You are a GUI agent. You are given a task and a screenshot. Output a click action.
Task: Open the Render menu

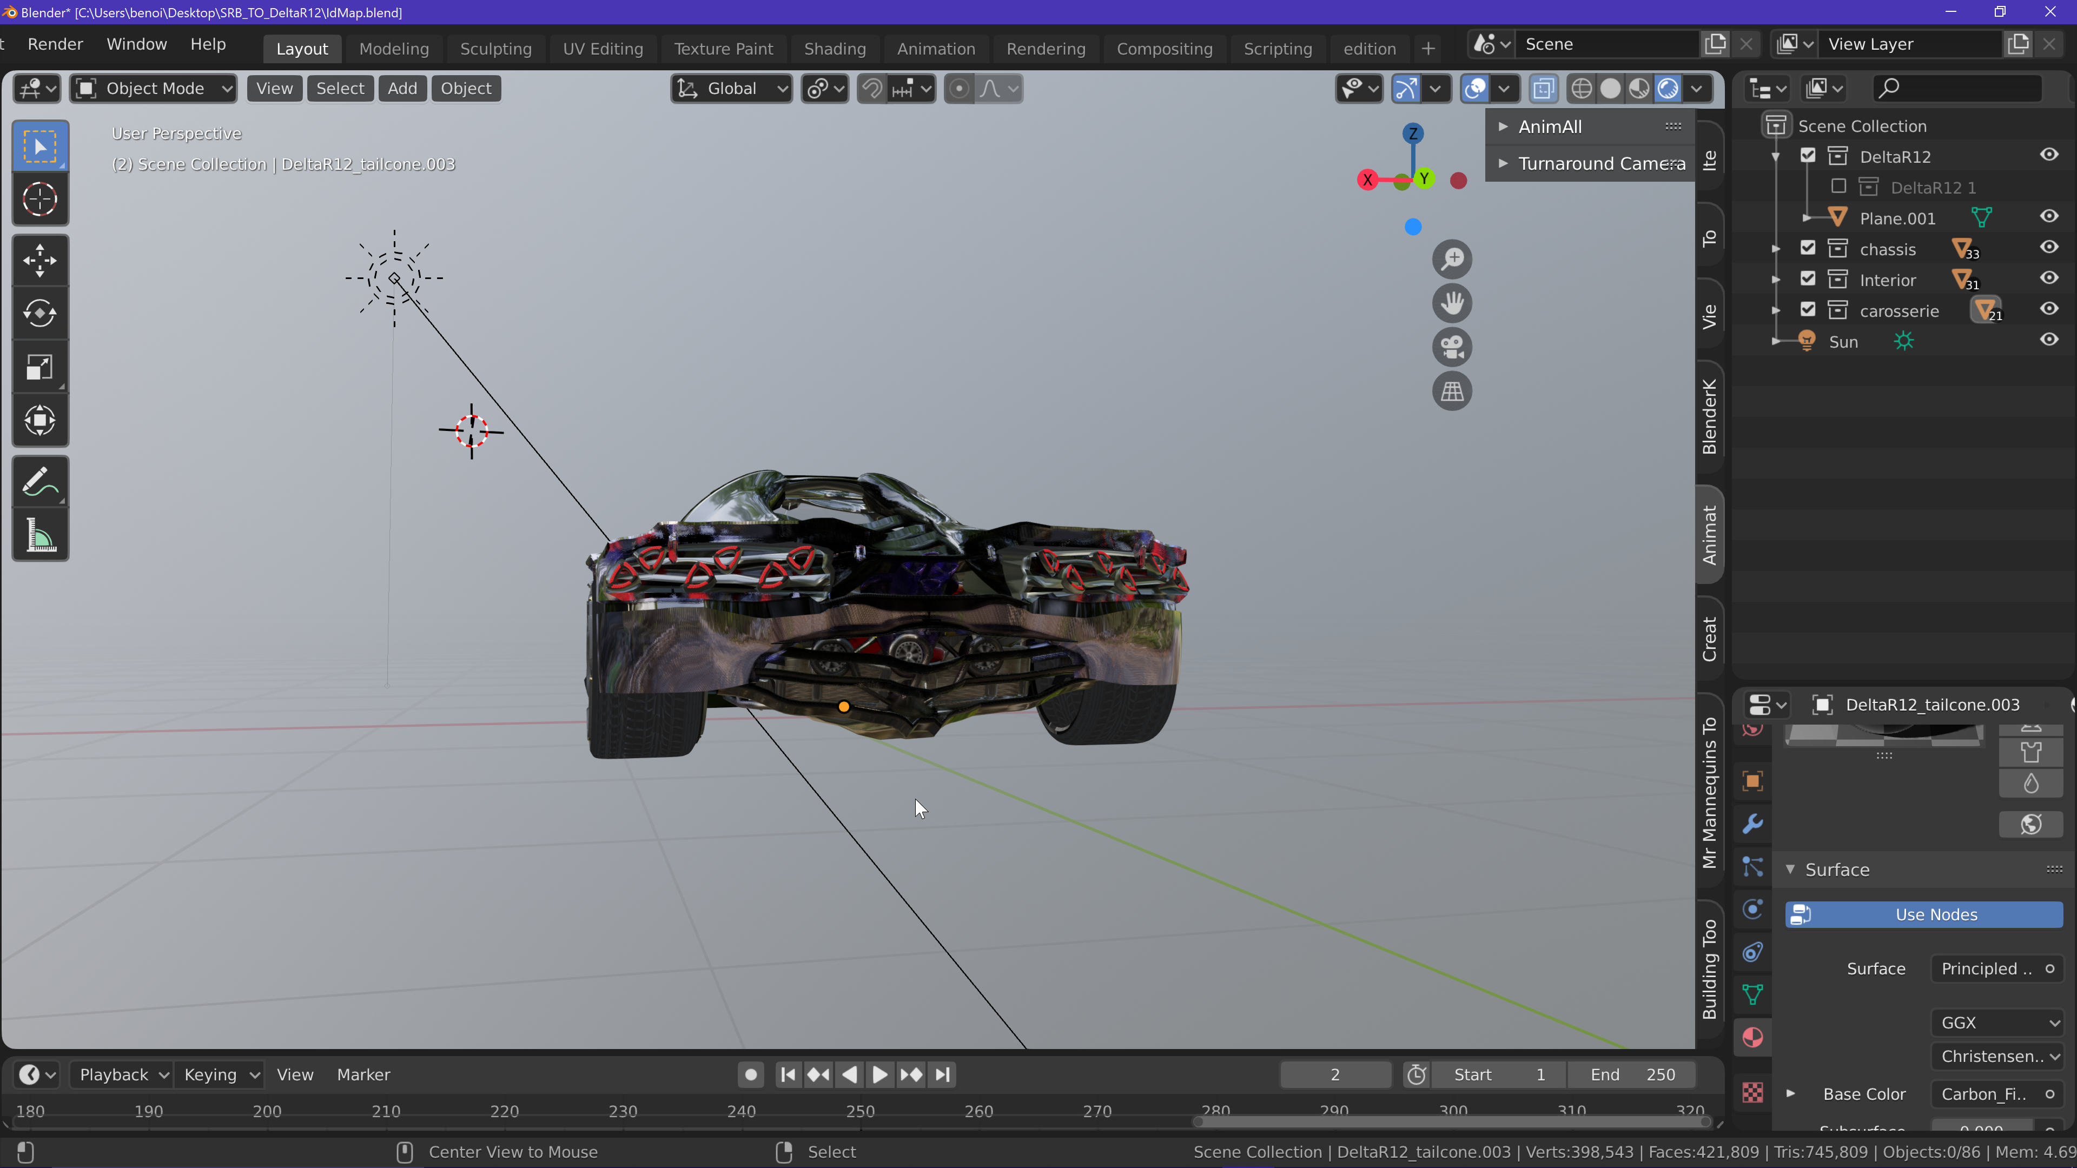click(55, 44)
